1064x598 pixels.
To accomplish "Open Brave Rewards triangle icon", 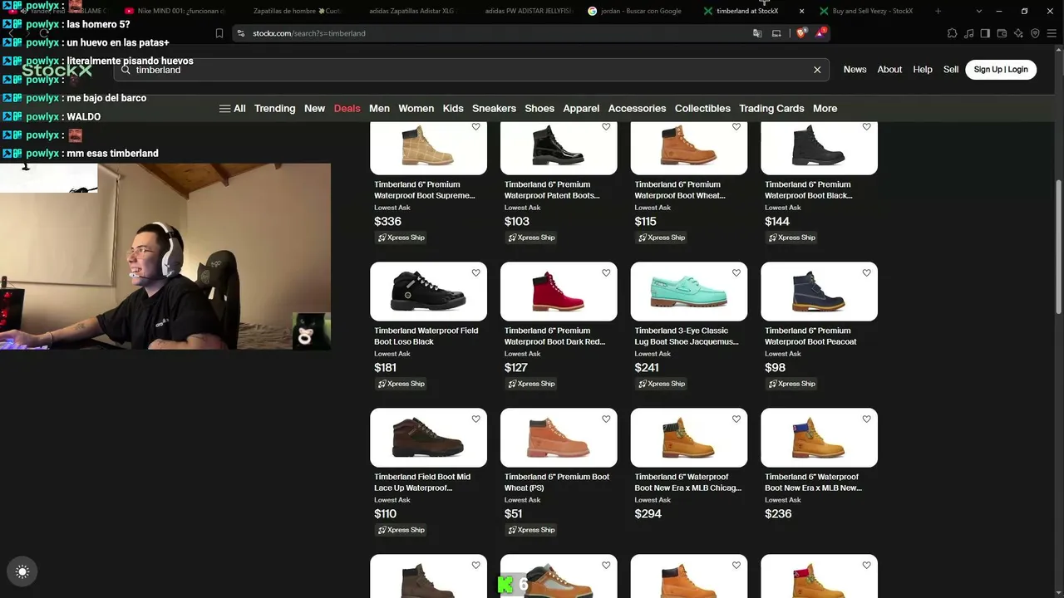I will 820,33.
